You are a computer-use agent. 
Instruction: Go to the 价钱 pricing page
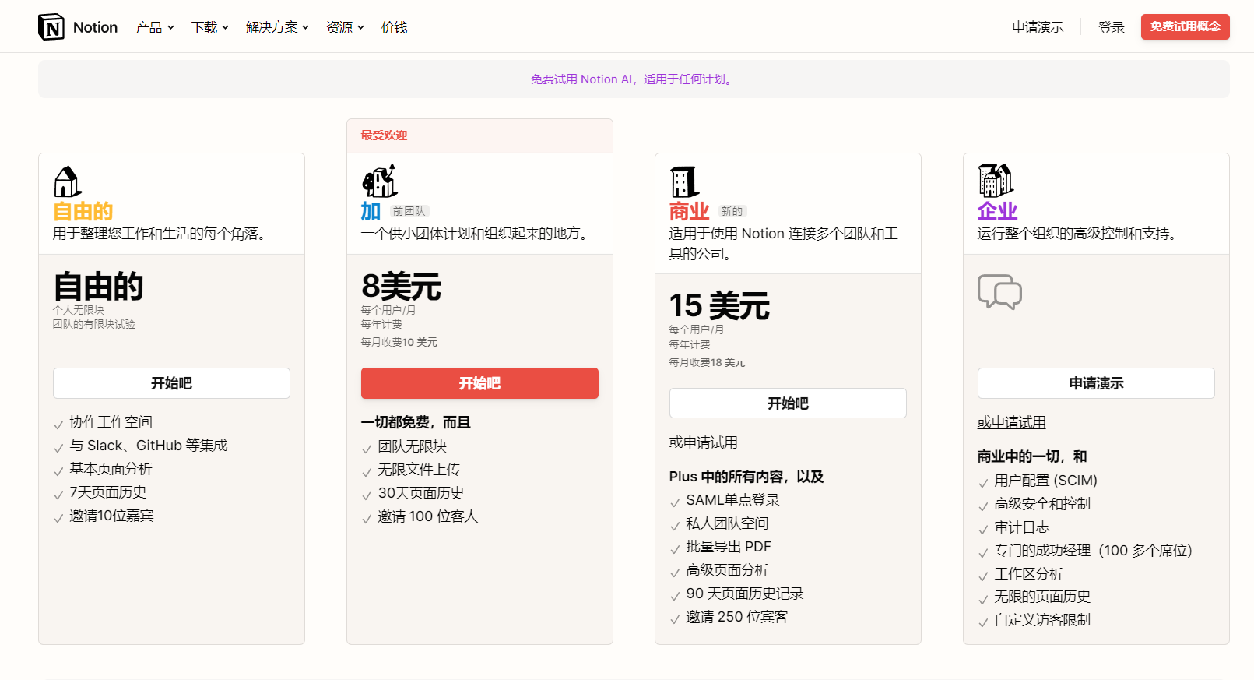coord(394,27)
